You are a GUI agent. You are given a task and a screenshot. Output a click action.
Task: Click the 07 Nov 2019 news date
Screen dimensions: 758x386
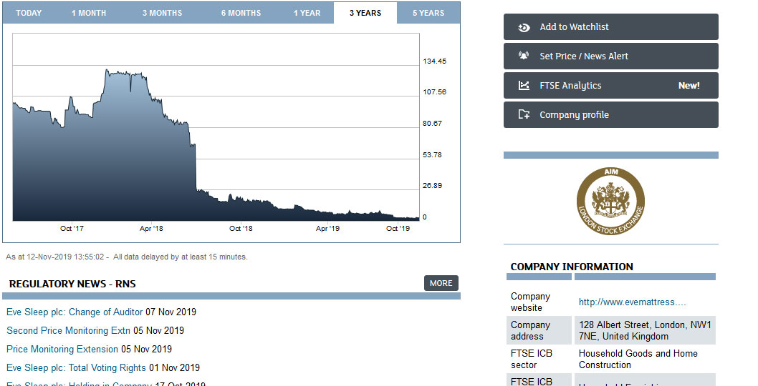[171, 312]
